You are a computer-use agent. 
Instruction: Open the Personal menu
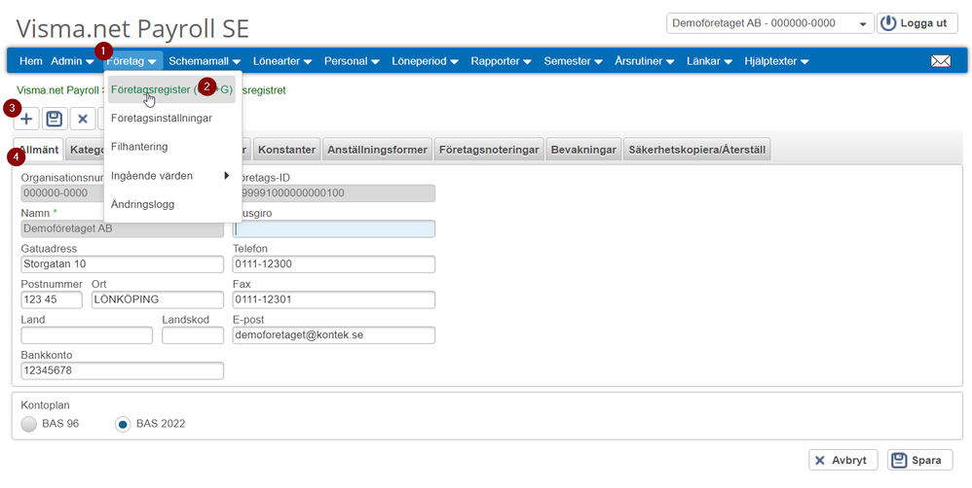click(352, 61)
